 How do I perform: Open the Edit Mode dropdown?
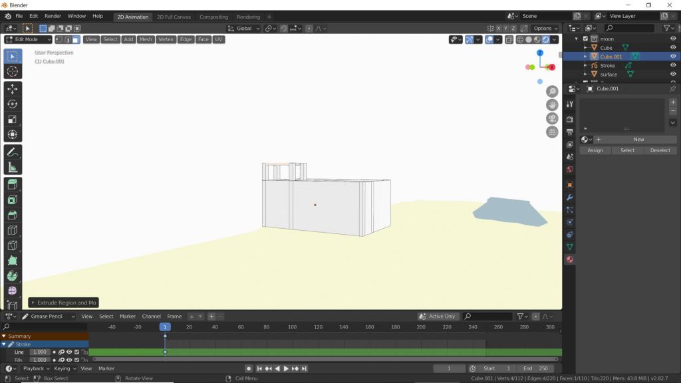28,39
